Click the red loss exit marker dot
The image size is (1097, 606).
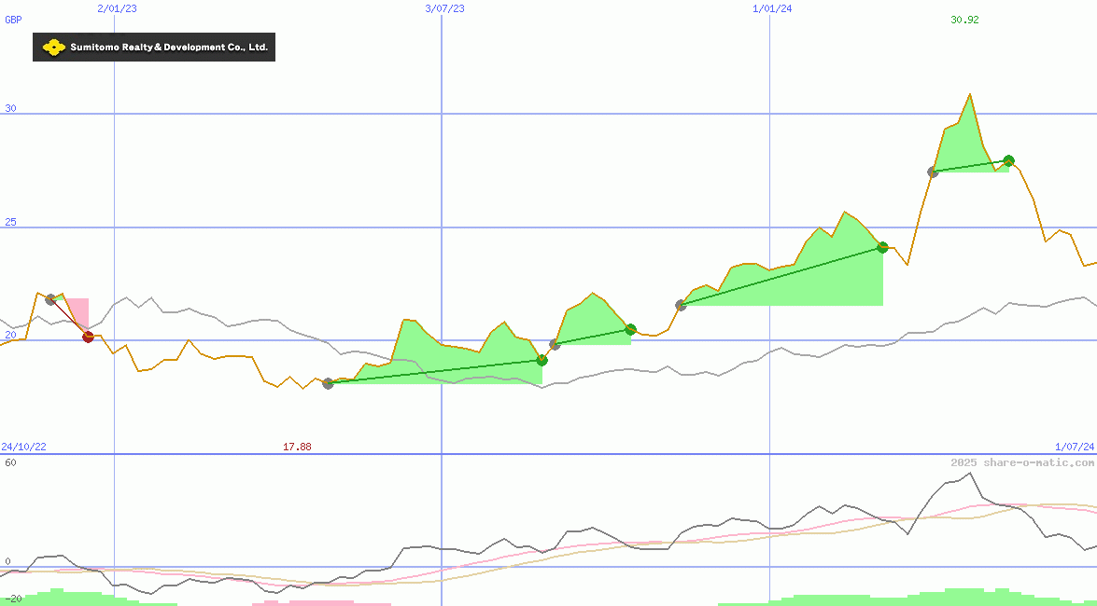(x=89, y=337)
